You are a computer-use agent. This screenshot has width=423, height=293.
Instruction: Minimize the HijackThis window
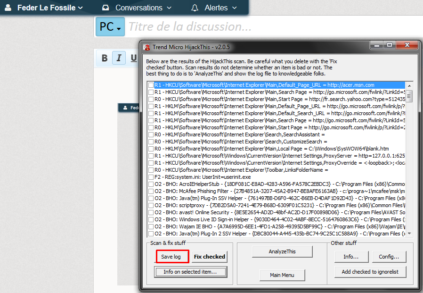click(x=377, y=45)
